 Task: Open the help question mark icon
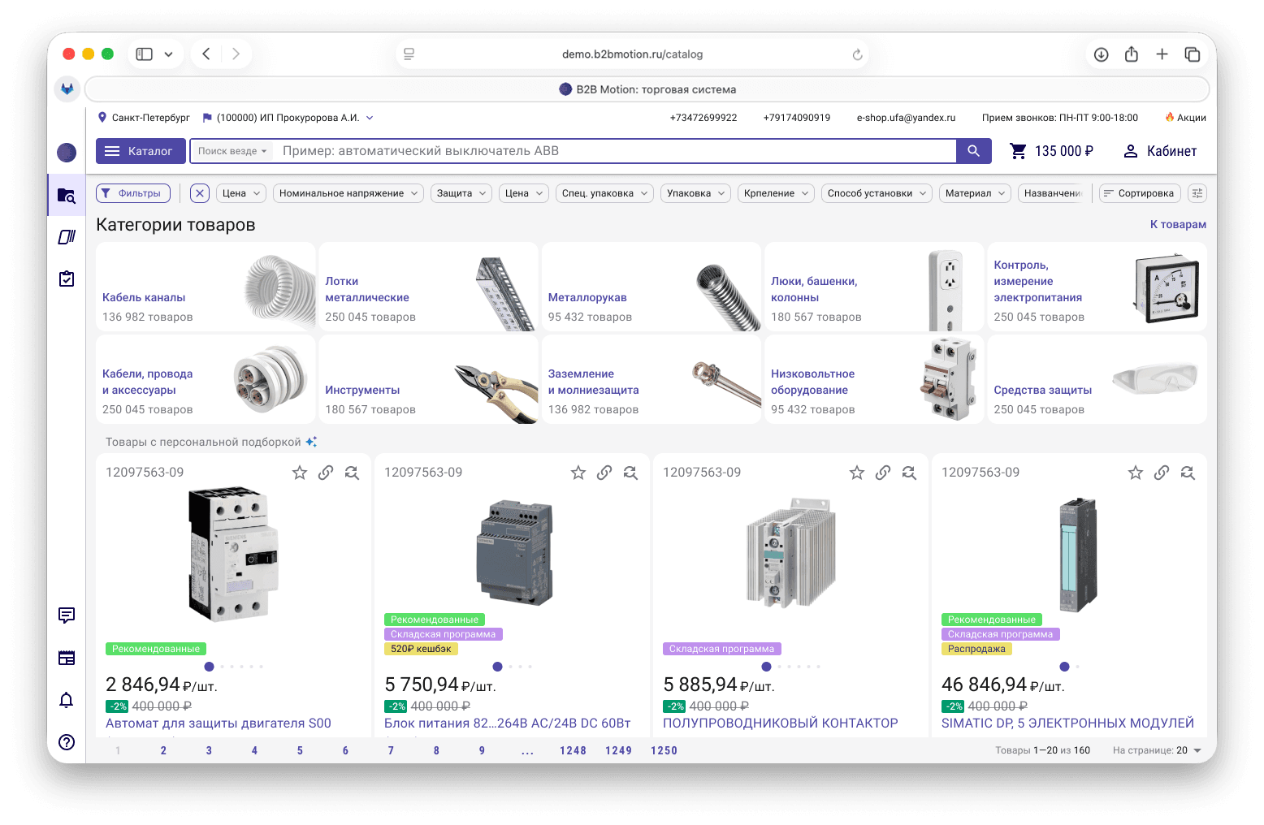pyautogui.click(x=67, y=742)
